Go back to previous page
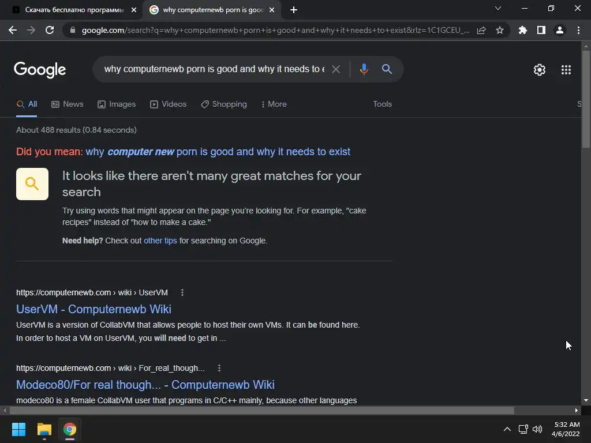 pos(13,30)
